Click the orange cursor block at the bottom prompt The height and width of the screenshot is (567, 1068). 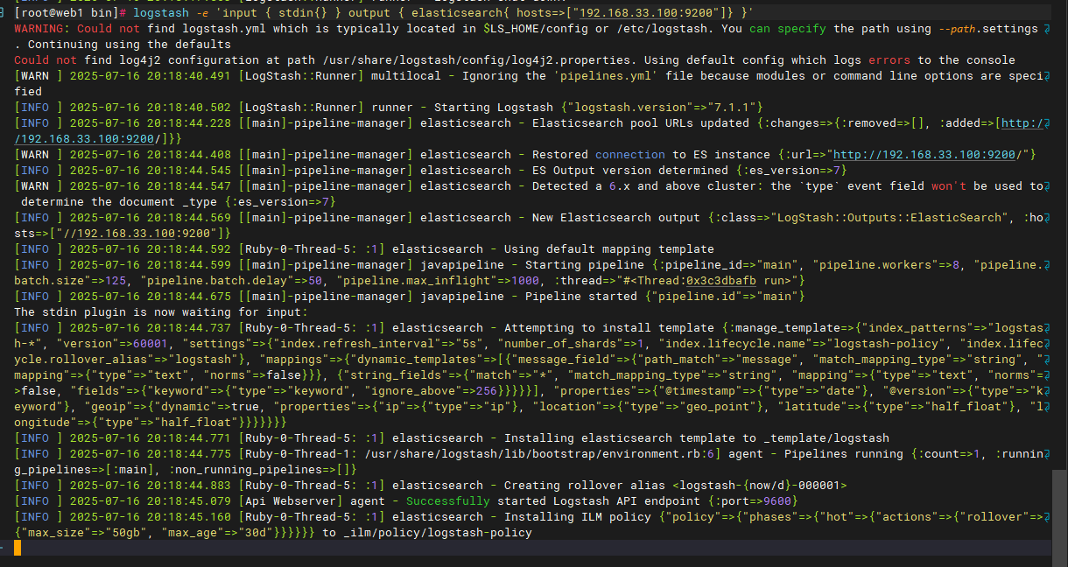(18, 548)
